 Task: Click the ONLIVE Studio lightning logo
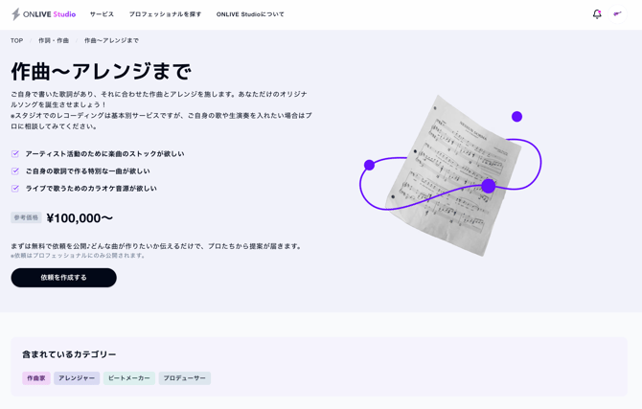click(43, 14)
